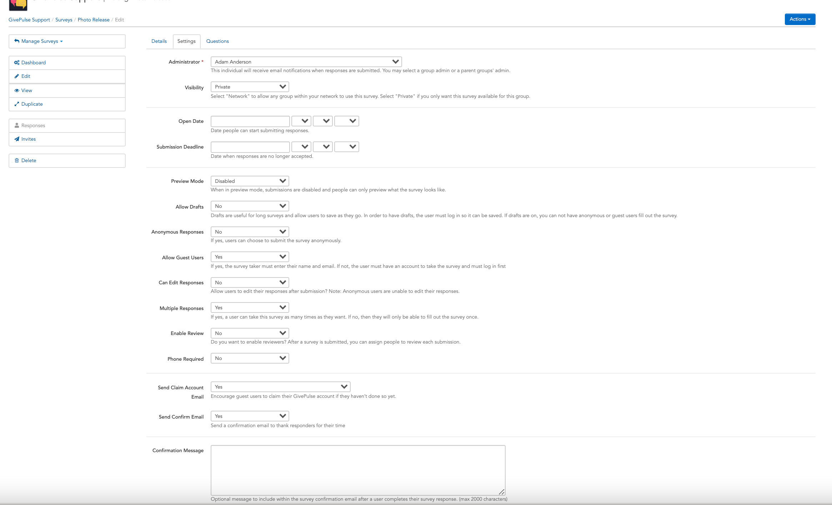Image resolution: width=832 pixels, height=505 pixels.
Task: Select Invites in the sidebar menu
Action: [x=67, y=139]
